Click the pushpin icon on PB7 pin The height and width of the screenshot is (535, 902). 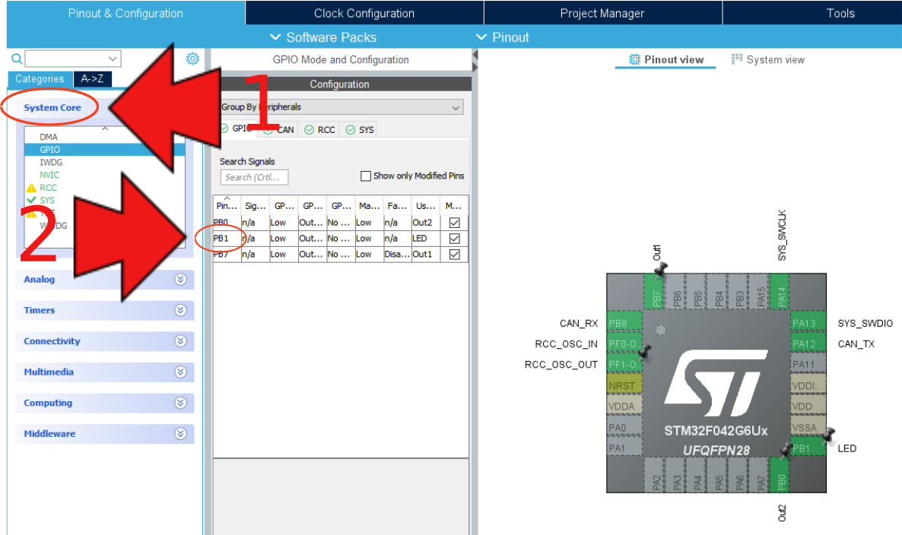click(x=660, y=270)
